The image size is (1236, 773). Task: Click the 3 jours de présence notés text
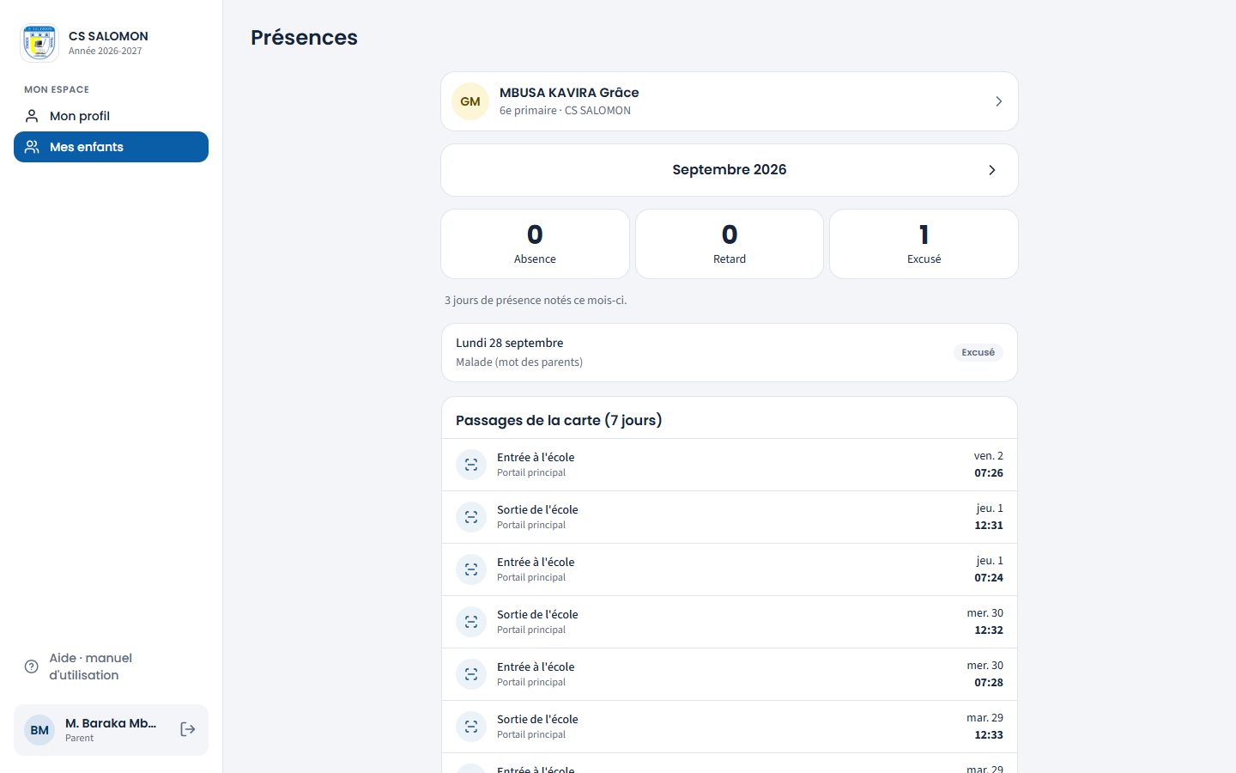536,301
